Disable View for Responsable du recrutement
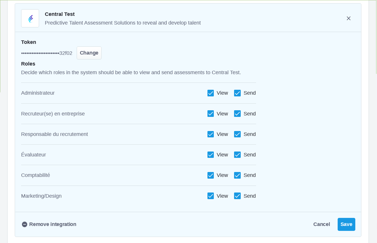The image size is (377, 243). [211, 134]
